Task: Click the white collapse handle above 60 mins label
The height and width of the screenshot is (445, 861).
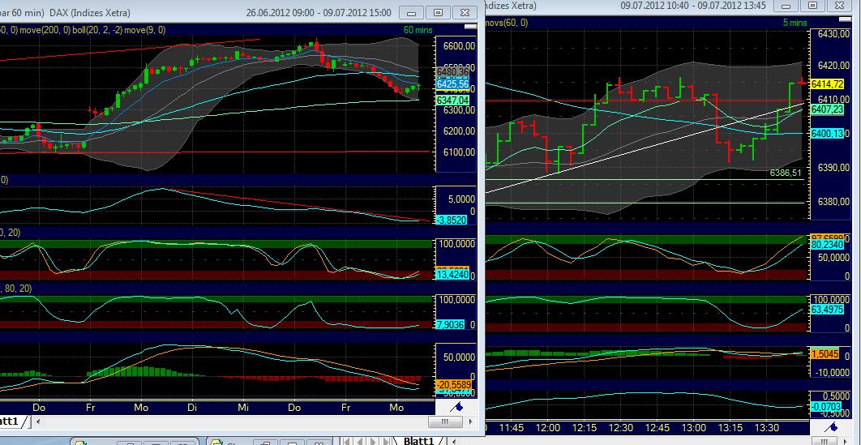Action: pyautogui.click(x=470, y=26)
